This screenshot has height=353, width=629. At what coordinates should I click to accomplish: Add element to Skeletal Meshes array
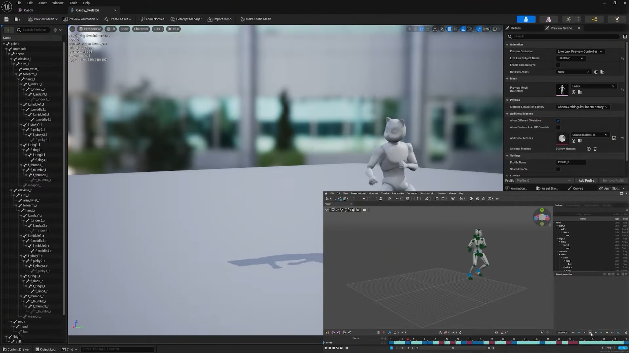(589, 149)
